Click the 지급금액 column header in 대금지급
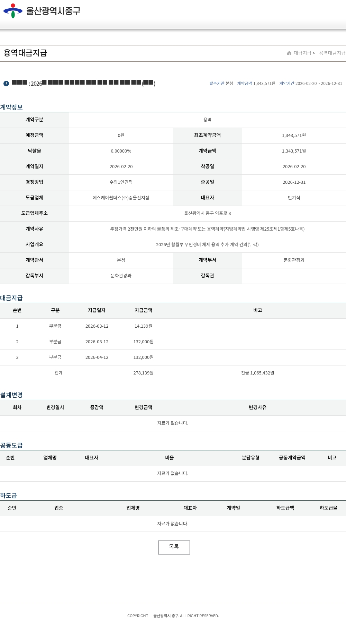The width and height of the screenshot is (346, 638). tap(144, 310)
